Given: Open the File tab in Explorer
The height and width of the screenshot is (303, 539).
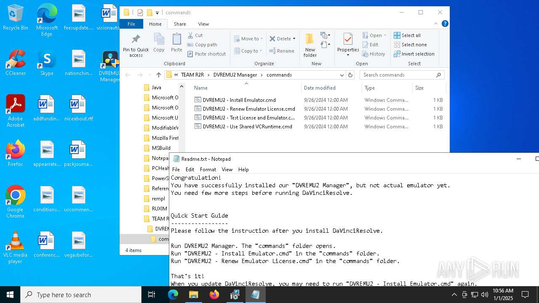Looking at the screenshot, I should [131, 24].
